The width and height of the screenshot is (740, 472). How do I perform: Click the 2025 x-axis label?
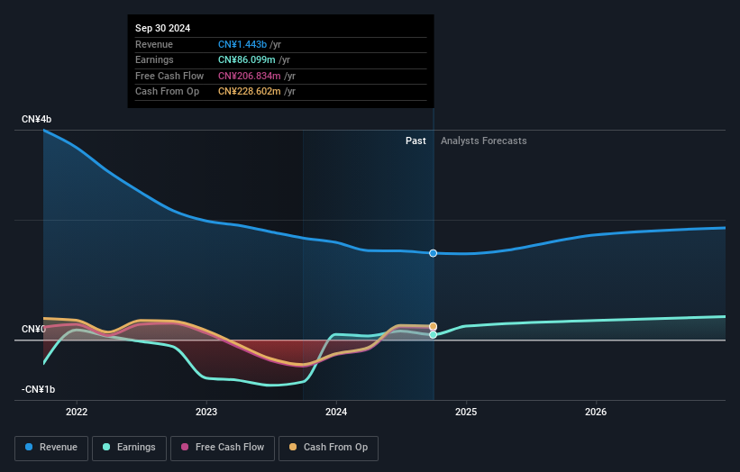tap(466, 412)
